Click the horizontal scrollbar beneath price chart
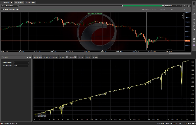The height and width of the screenshot is (125, 196). coord(179,53)
